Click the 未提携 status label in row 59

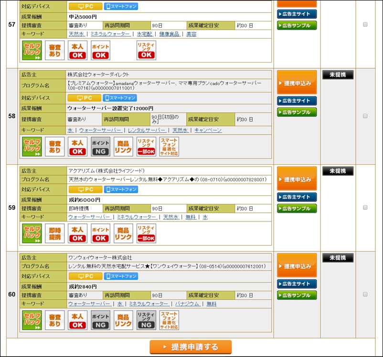338,171
